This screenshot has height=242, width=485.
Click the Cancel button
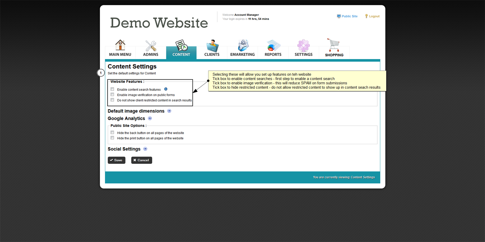pos(141,160)
